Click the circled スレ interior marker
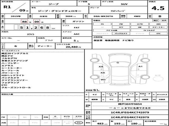 tap(78, 123)
